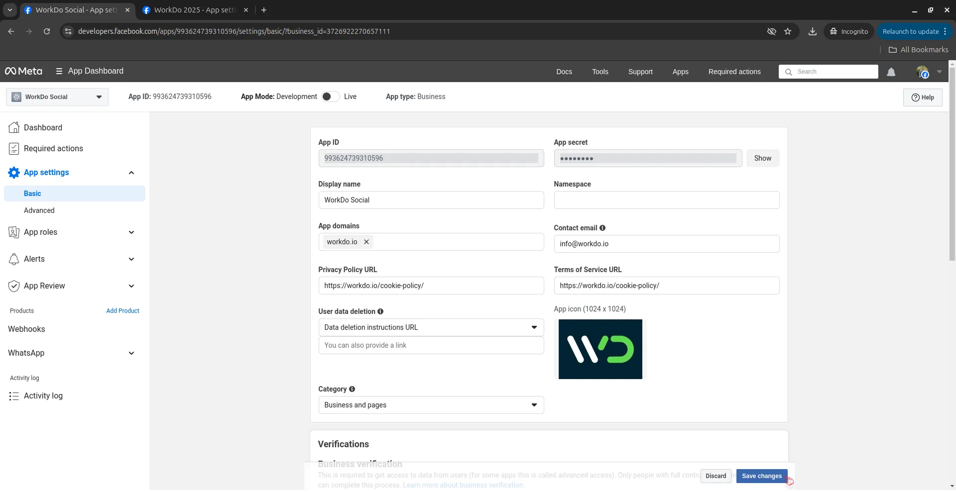Open the App Dashboard hamburger menu
This screenshot has width=956, height=492.
(x=59, y=71)
